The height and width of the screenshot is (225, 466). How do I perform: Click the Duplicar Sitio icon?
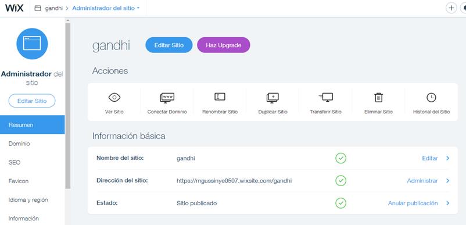[x=273, y=98]
